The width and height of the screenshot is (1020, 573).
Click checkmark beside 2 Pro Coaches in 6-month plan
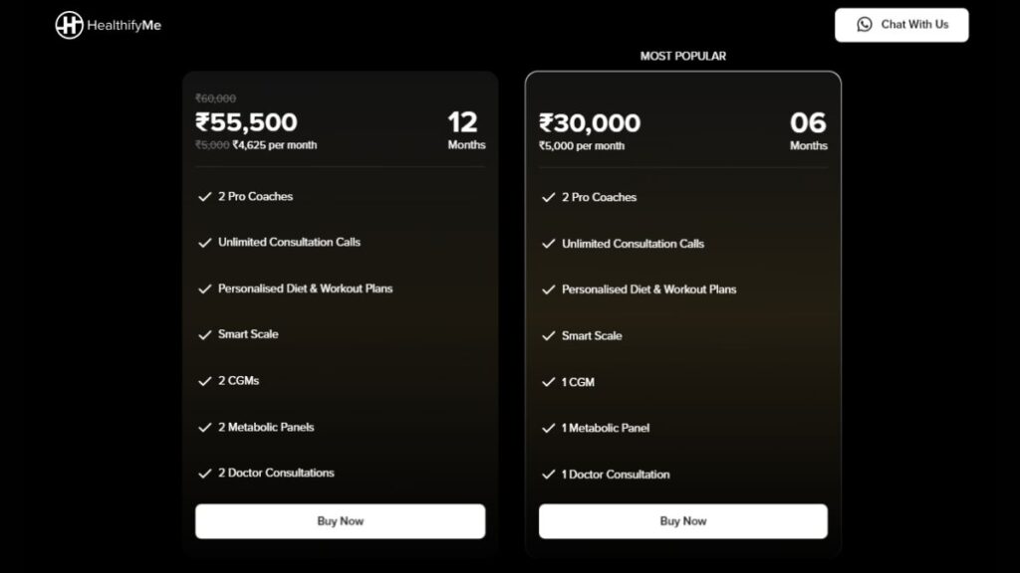[549, 198]
